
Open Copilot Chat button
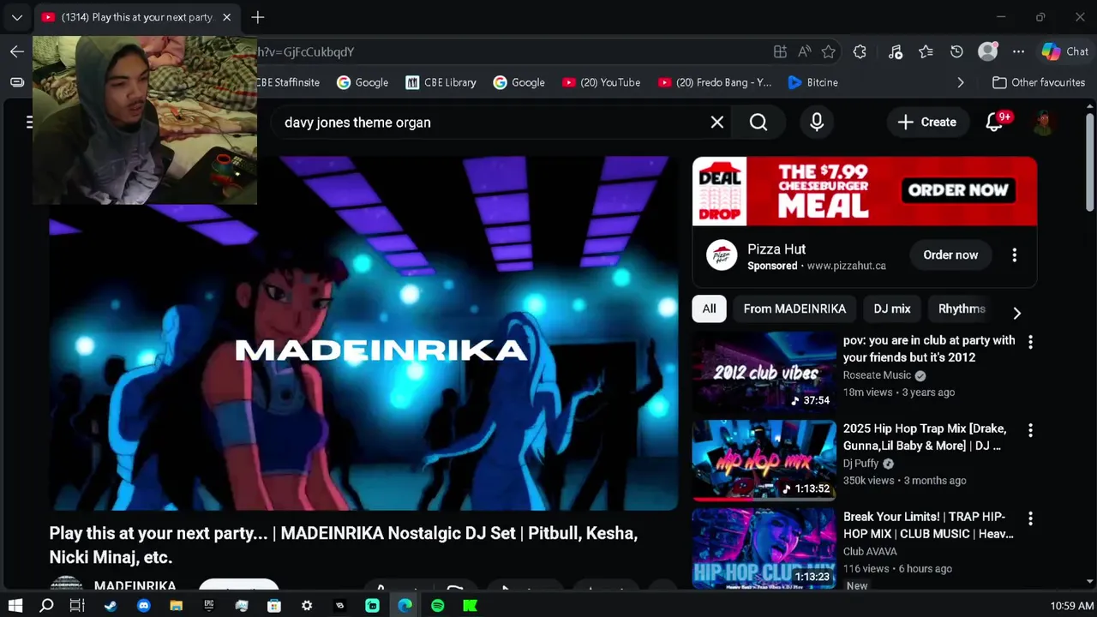coord(1065,51)
